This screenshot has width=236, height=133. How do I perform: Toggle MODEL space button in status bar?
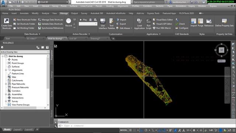click(124, 130)
